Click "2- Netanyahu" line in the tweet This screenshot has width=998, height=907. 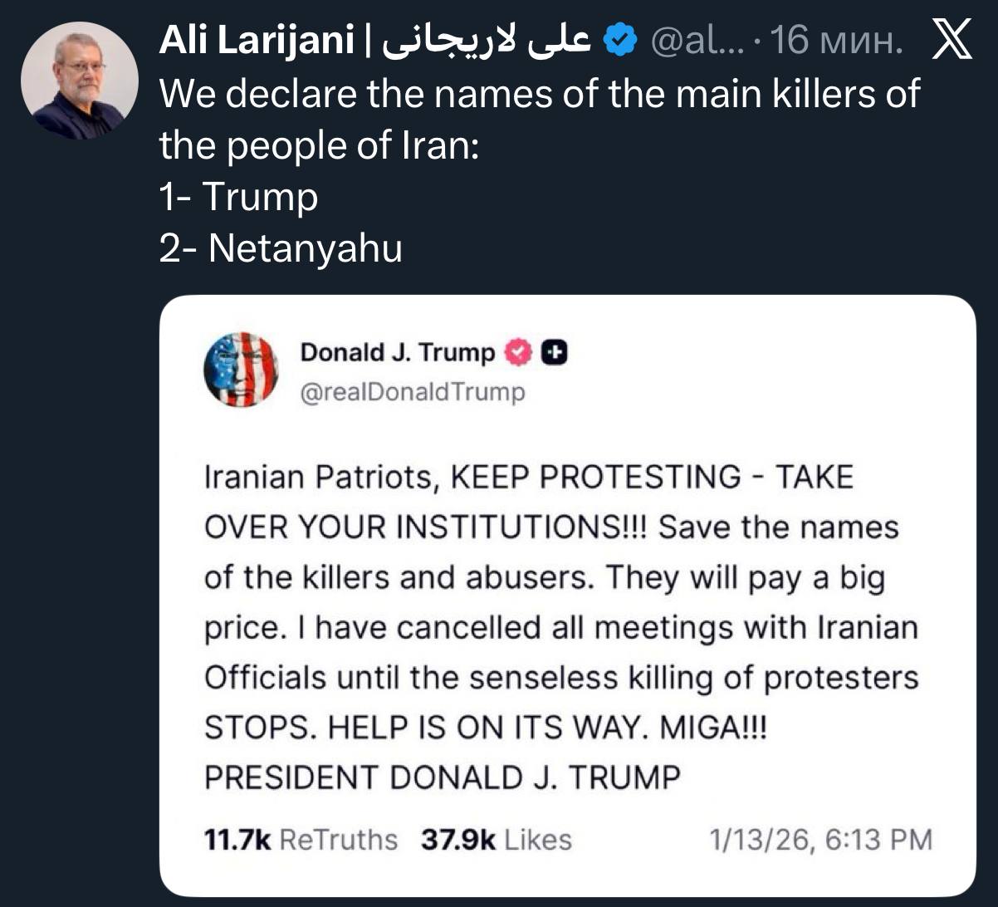tap(281, 248)
